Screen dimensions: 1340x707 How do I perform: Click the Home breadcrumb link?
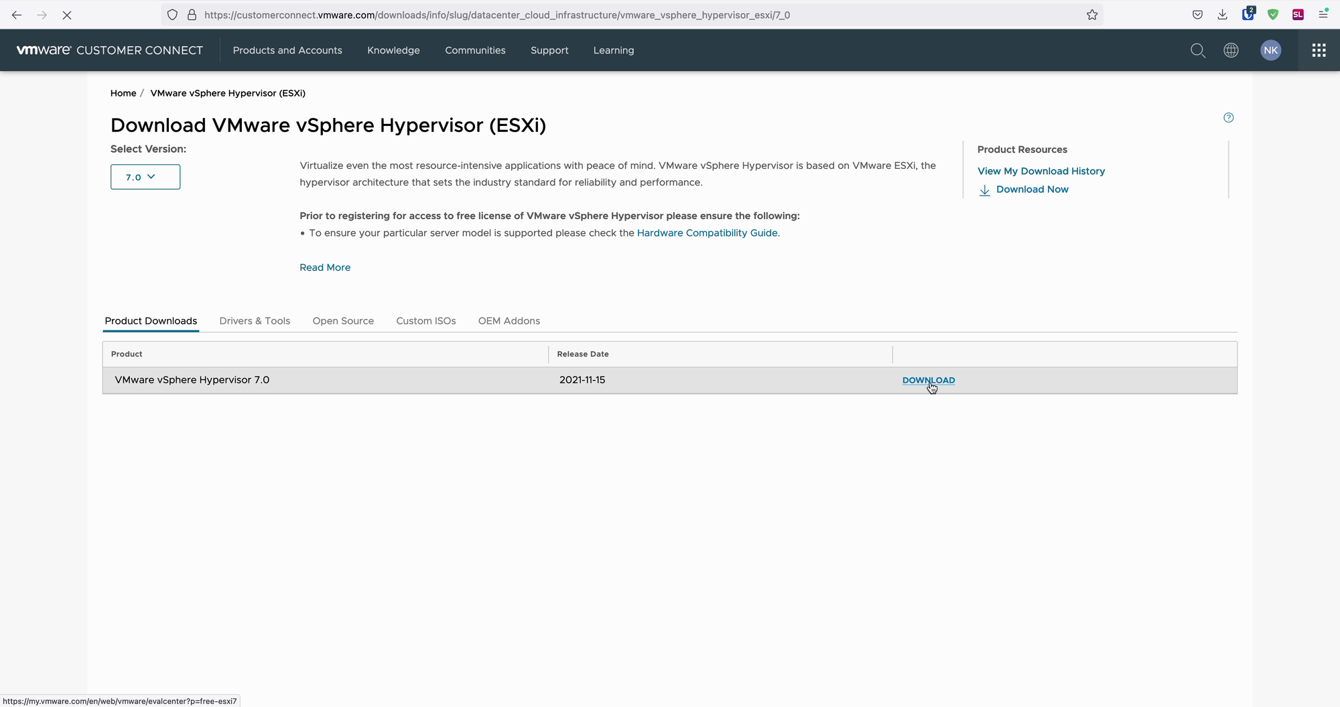(123, 93)
